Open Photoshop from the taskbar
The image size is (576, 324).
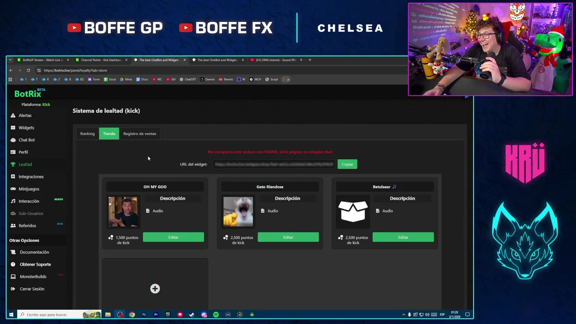144,315
